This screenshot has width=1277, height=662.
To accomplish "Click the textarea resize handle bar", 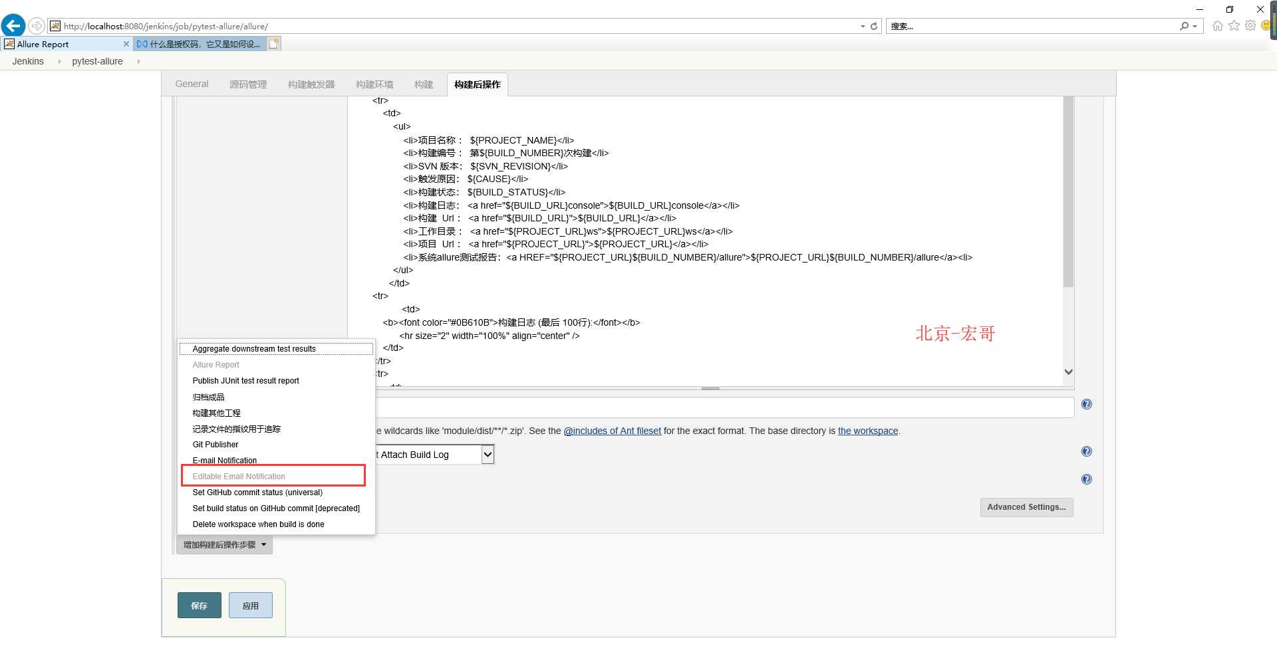I will pyautogui.click(x=710, y=388).
